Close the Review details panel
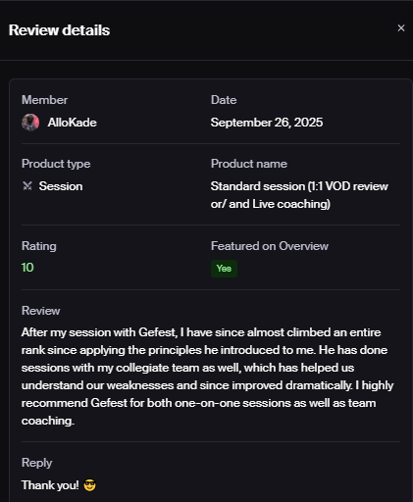Viewport: 413px width, 502px height. (401, 28)
